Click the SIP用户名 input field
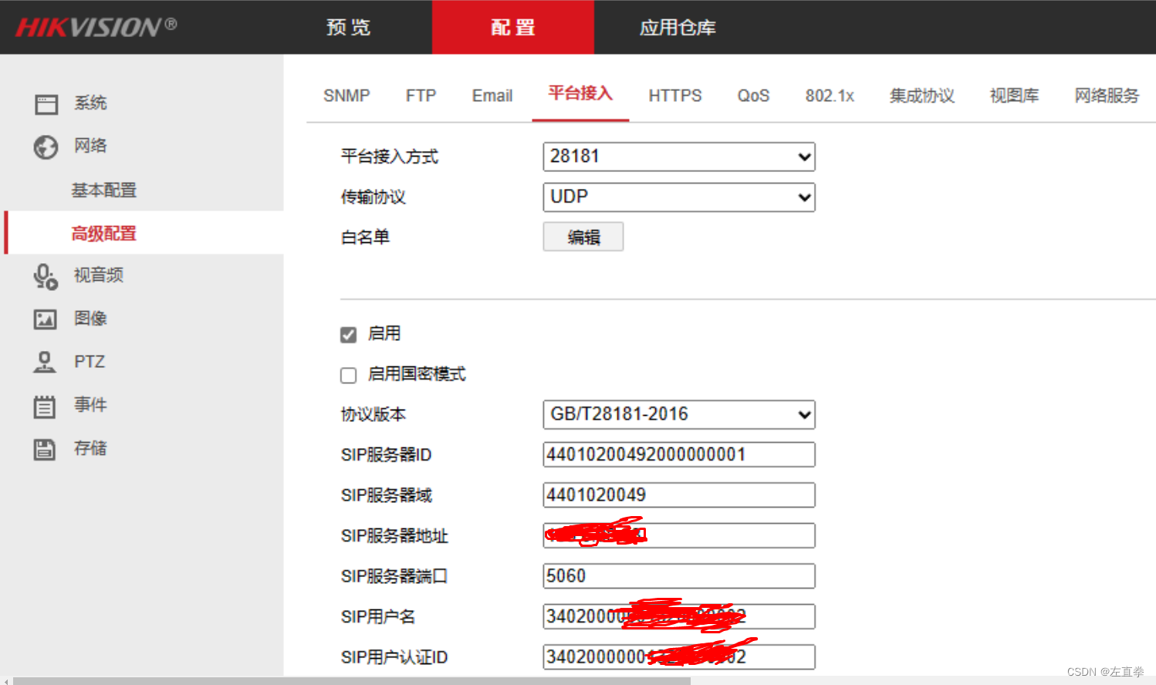This screenshot has width=1156, height=685. click(x=679, y=616)
